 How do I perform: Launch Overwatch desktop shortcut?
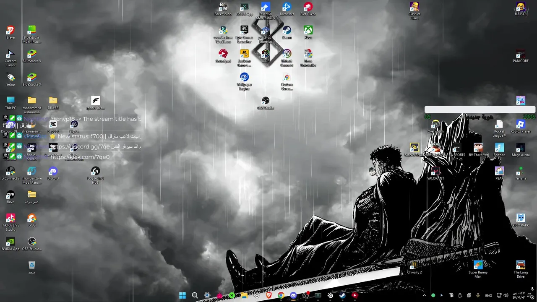coord(435,126)
